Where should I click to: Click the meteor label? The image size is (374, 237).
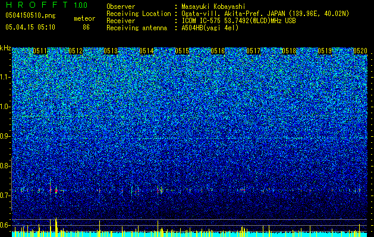click(84, 18)
